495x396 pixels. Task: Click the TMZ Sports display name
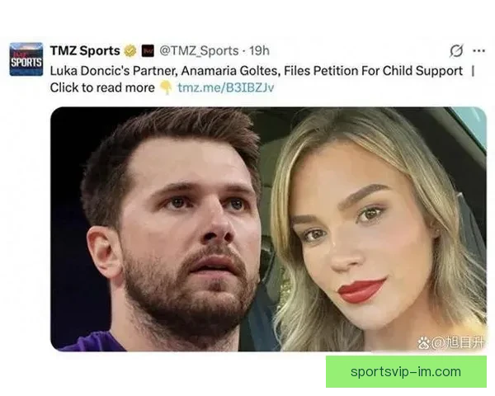click(85, 51)
